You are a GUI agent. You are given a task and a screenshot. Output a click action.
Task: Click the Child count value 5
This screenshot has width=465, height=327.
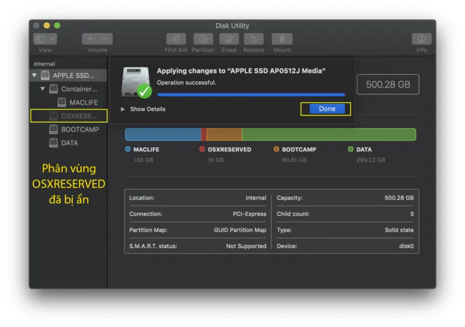coord(412,214)
